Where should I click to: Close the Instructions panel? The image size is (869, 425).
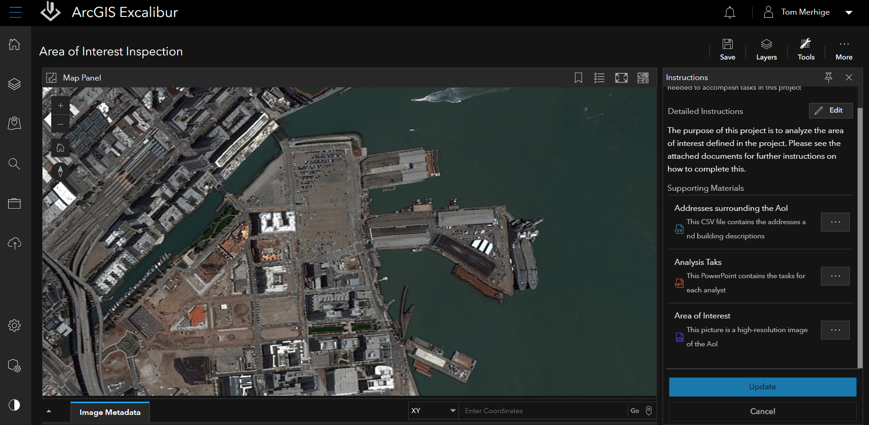[x=849, y=77]
